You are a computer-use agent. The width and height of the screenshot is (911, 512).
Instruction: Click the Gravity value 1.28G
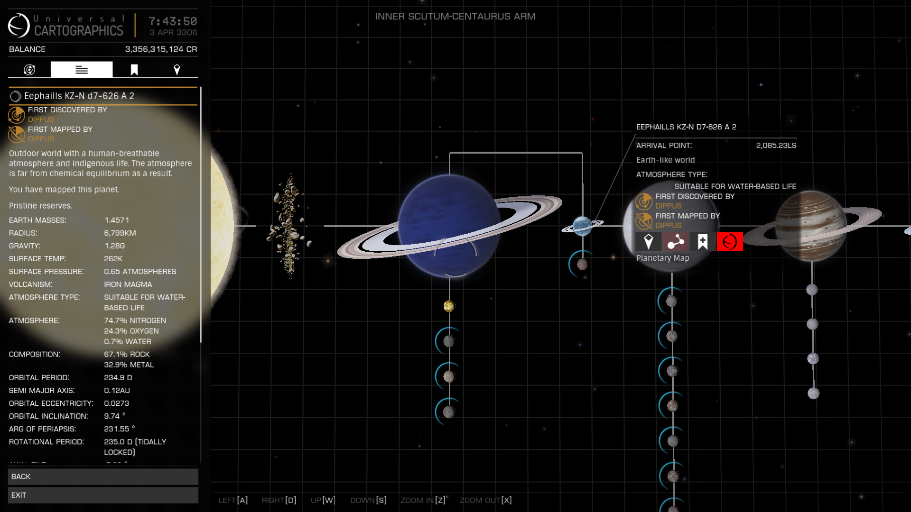pyautogui.click(x=115, y=246)
